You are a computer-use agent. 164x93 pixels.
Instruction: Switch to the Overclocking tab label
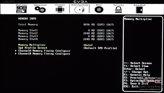(x=80, y=5)
